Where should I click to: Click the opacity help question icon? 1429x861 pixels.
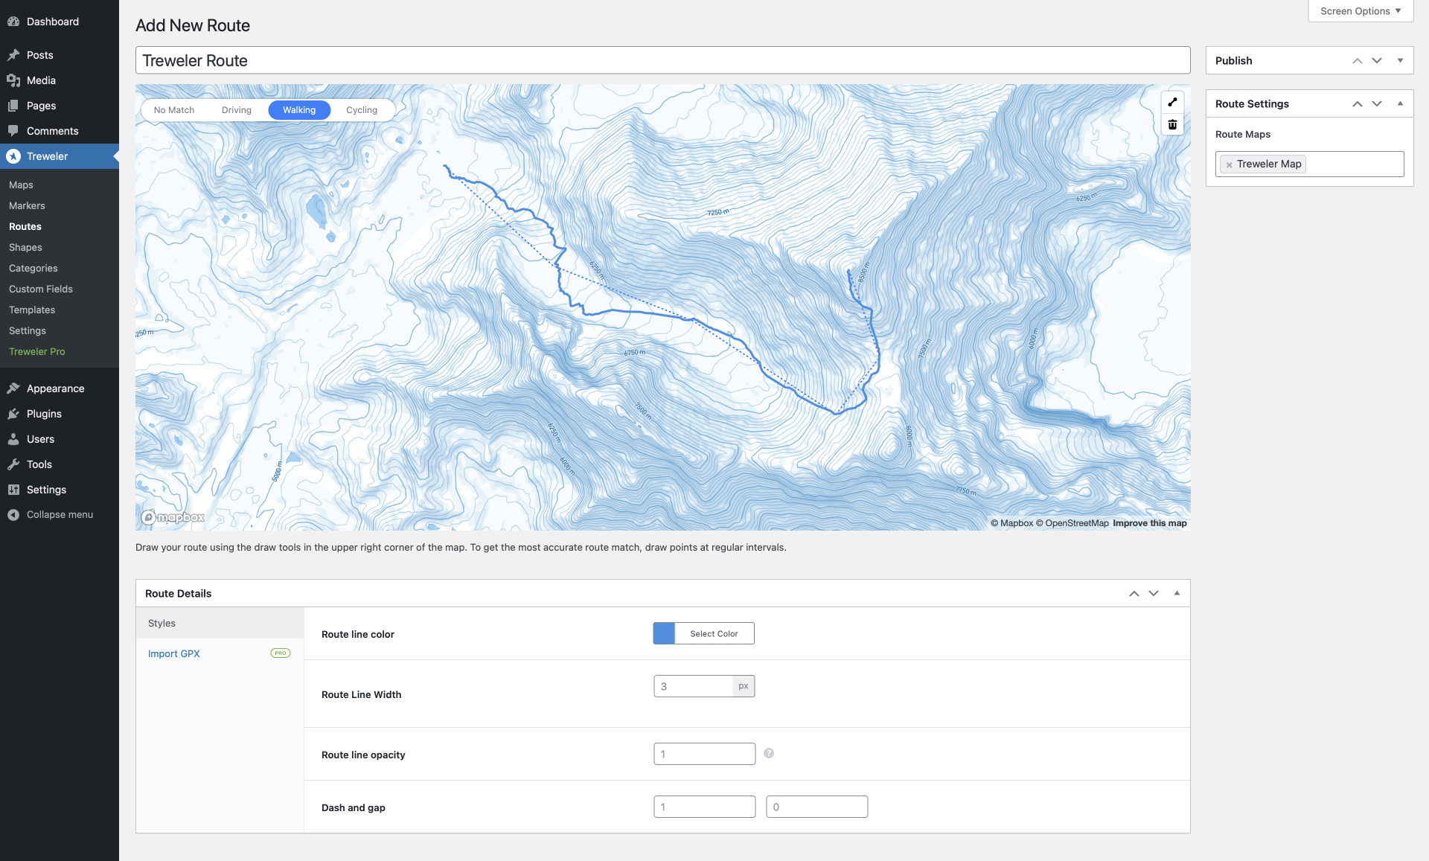tap(769, 753)
